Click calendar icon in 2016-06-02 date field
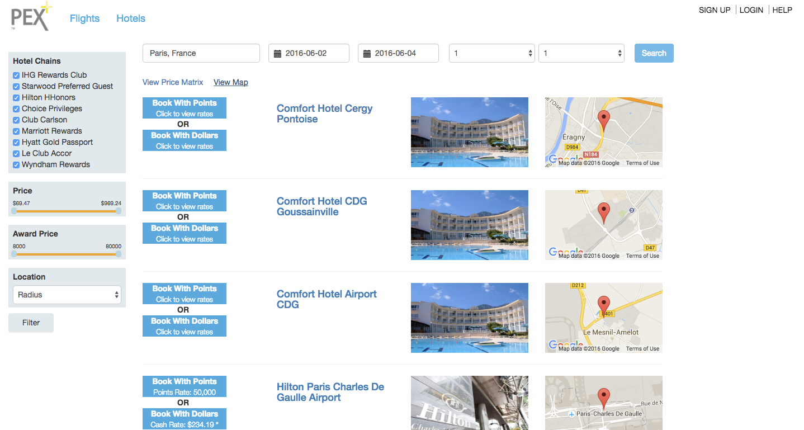 coord(278,54)
